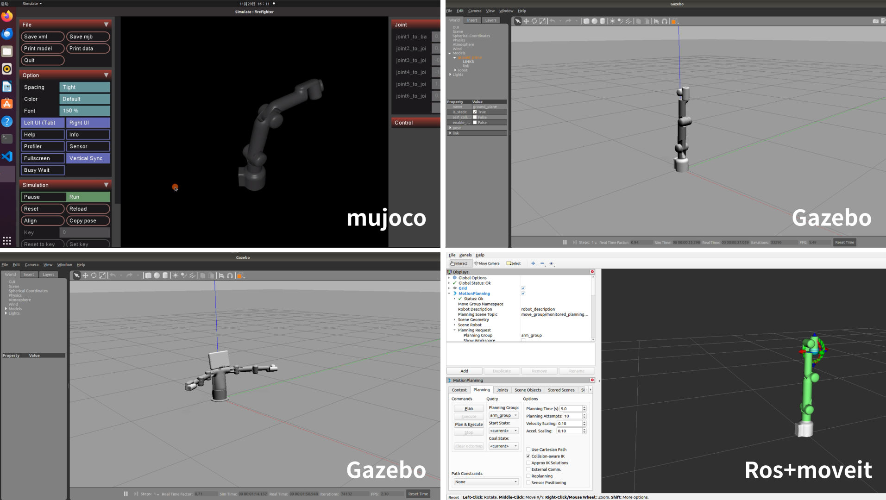Expand Scene Geometry in RViz Displays
The width and height of the screenshot is (886, 500).
[454, 319]
